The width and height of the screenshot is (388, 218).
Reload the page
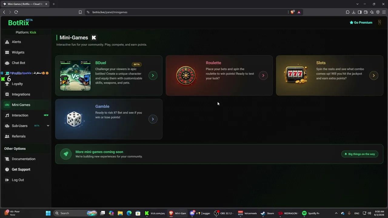click(x=16, y=12)
